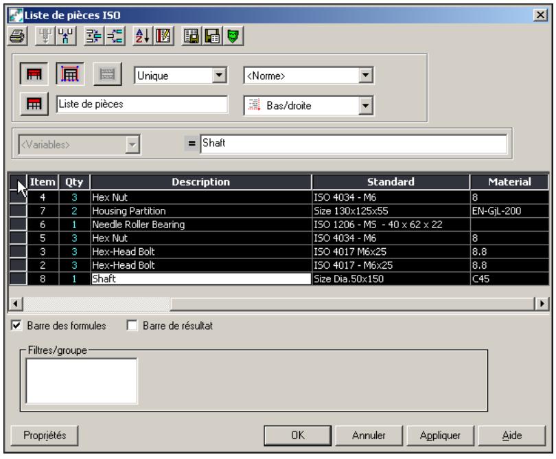556x459 pixels.
Task: Click the red list-with-pencil toolbar icon
Action: [x=163, y=36]
